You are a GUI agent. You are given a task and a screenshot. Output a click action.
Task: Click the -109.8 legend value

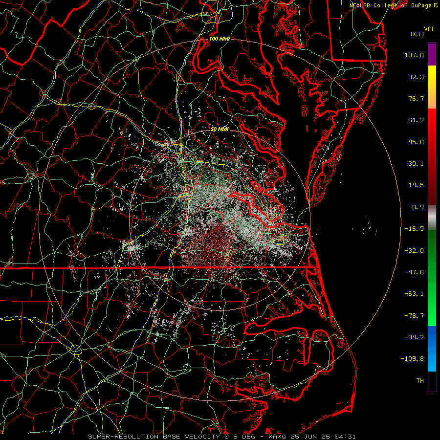point(412,359)
